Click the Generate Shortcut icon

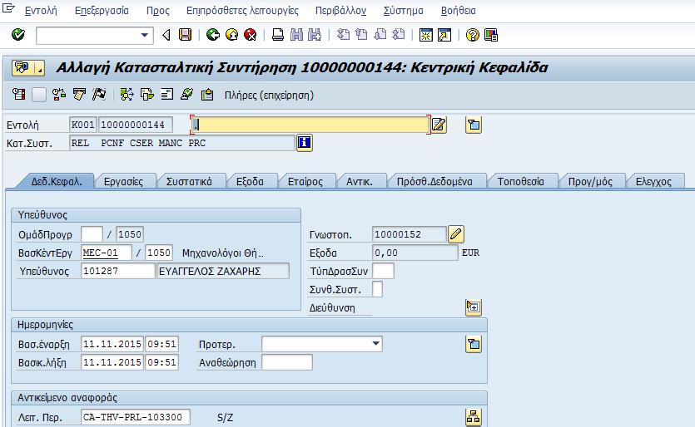[x=444, y=35]
